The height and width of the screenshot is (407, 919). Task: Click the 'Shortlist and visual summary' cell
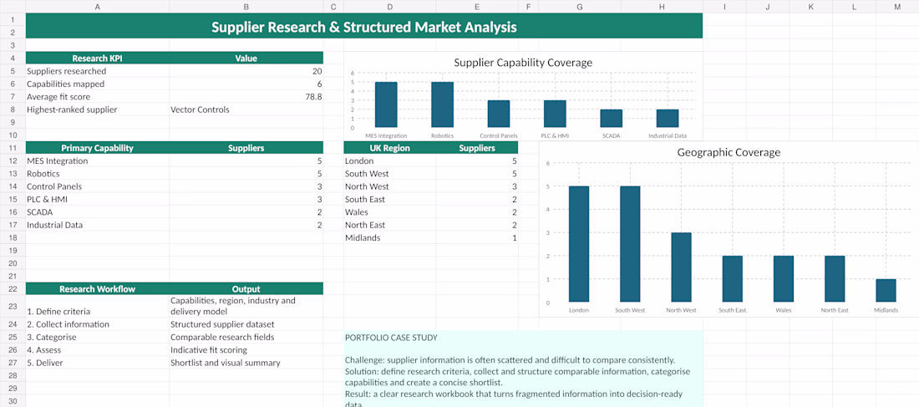click(246, 363)
